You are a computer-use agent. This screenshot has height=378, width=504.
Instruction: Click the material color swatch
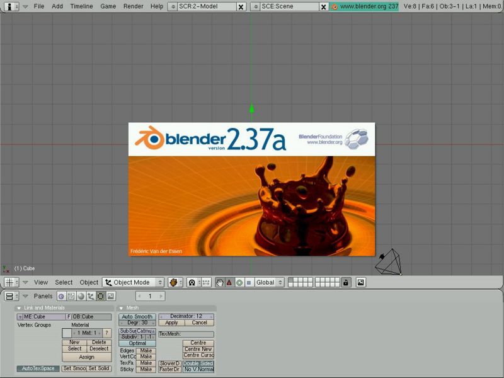[66, 333]
